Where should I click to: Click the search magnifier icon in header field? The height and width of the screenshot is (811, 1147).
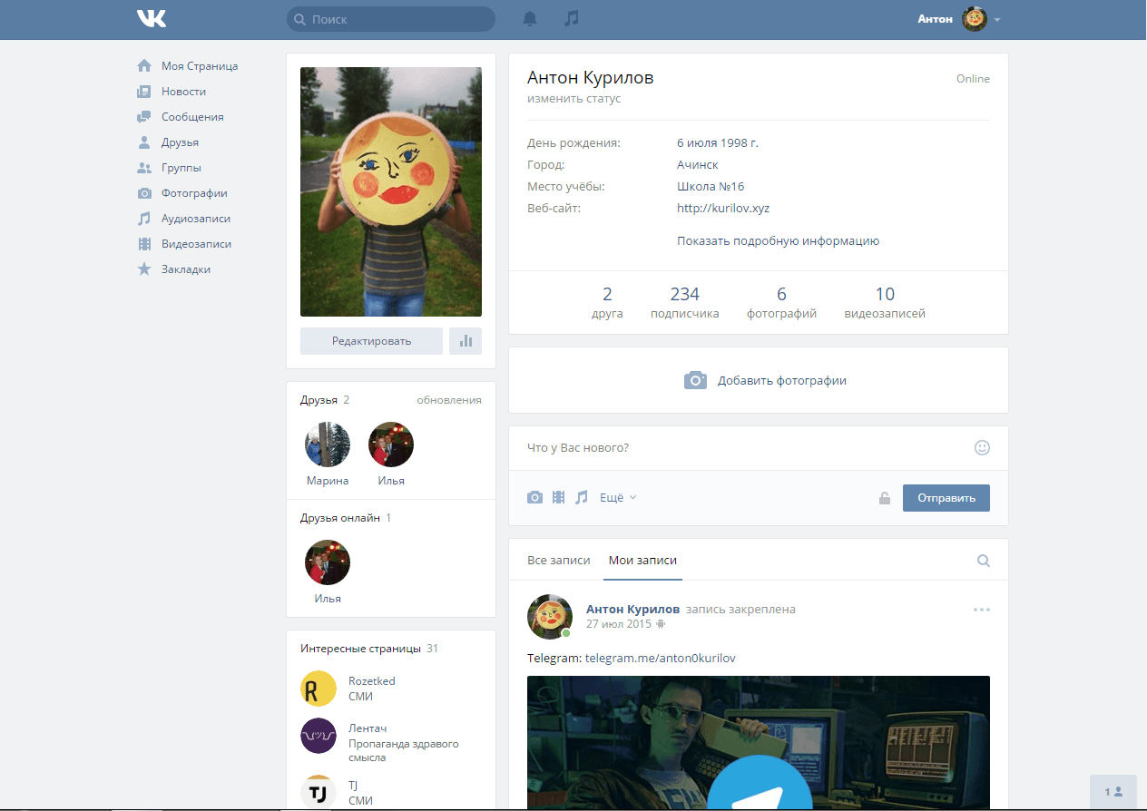coord(299,19)
